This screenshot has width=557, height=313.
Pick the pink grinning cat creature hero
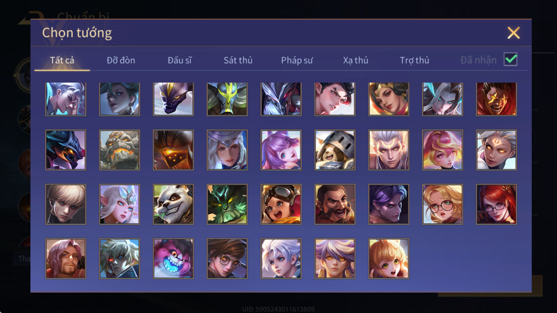coord(173,258)
